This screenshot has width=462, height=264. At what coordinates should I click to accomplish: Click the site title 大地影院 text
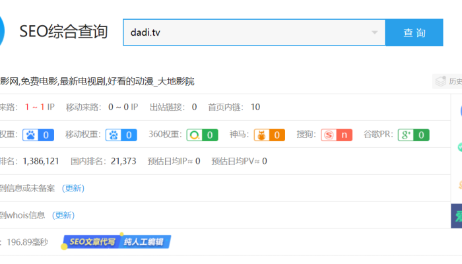click(176, 81)
